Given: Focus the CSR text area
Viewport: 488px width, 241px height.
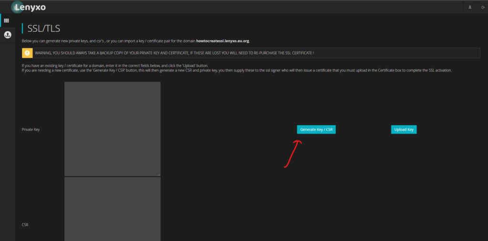Looking at the screenshot, I should point(112,209).
